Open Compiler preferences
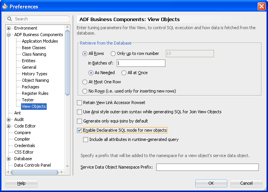The height and width of the screenshot is (192, 268). [x=22, y=139]
